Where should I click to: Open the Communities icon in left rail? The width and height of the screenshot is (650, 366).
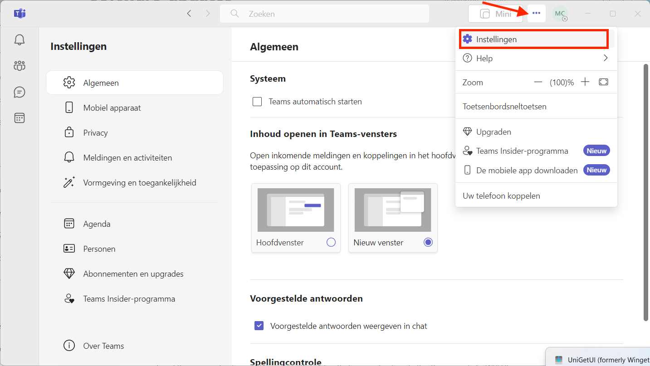point(19,66)
